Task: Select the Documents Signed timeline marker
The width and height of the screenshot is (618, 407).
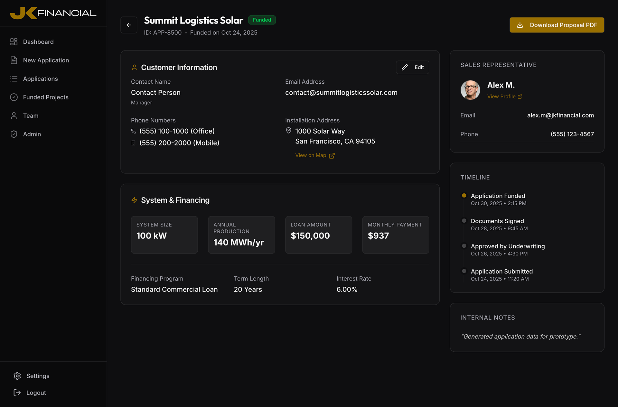Action: pyautogui.click(x=464, y=221)
